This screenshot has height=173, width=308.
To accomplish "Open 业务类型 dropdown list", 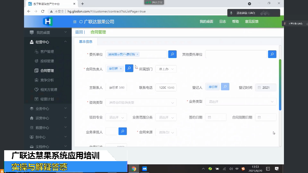I will click(x=241, y=102).
